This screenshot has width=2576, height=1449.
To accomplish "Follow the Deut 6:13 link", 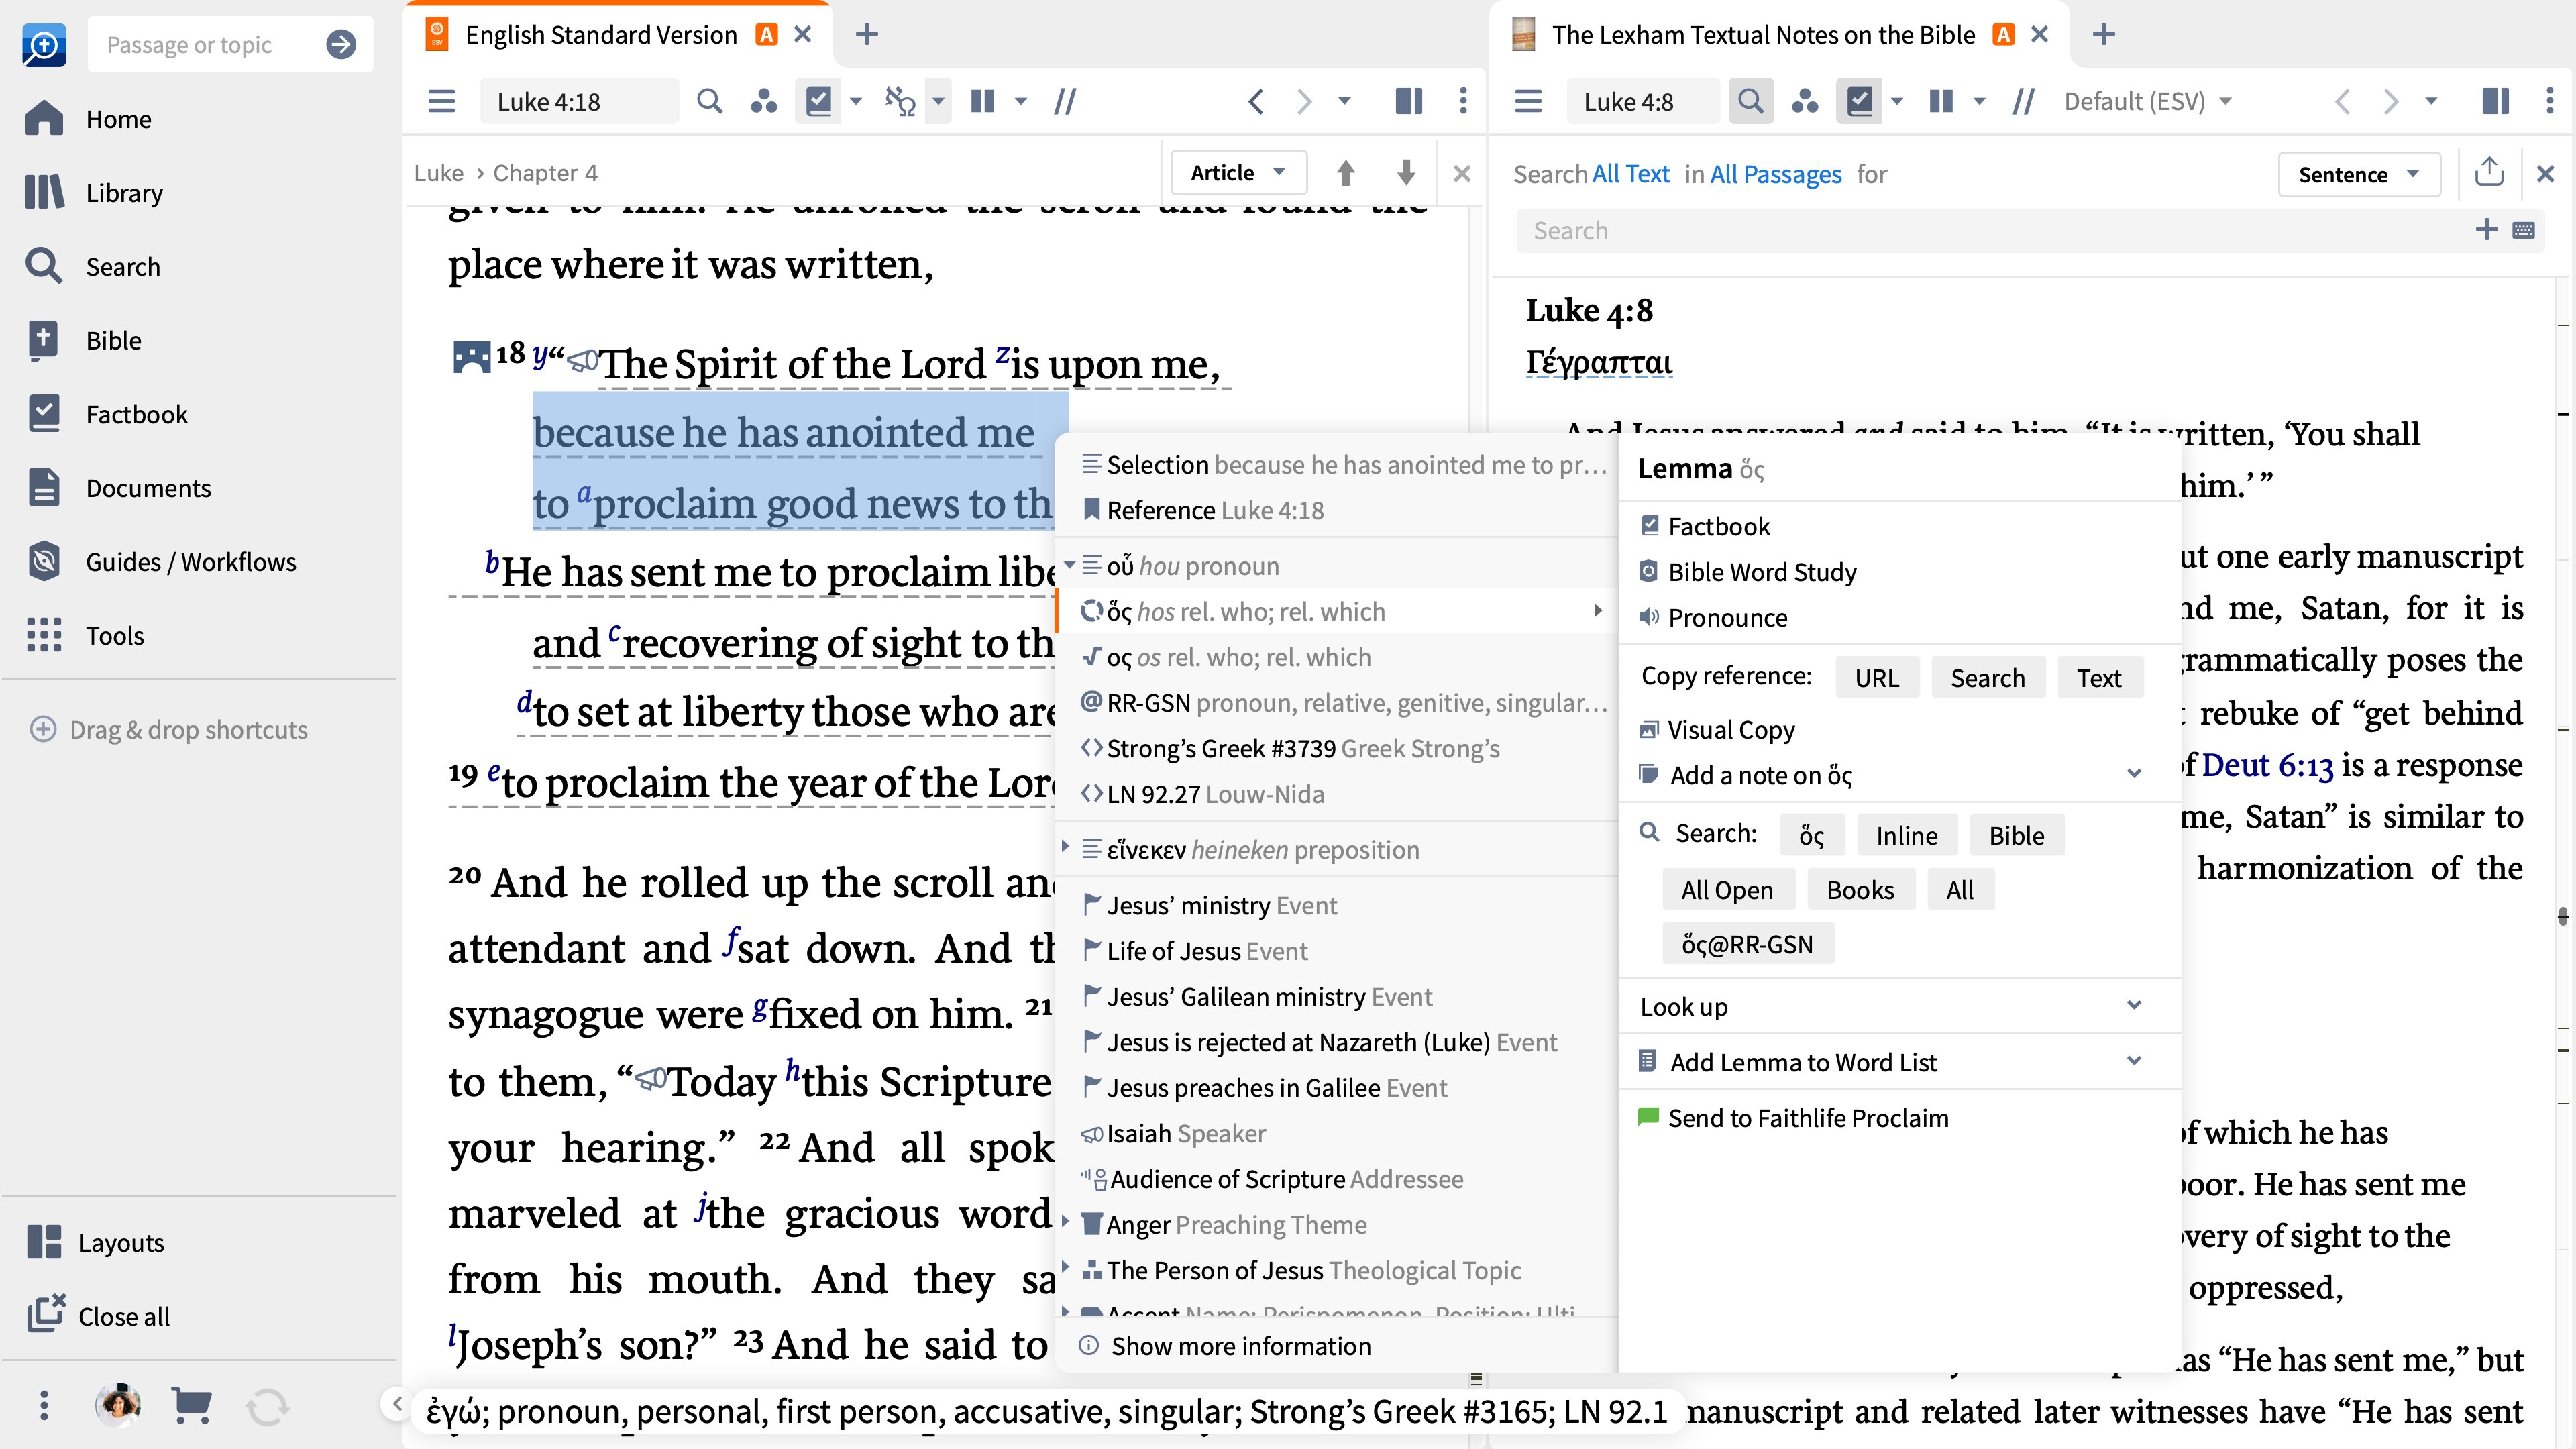I will [x=2267, y=765].
